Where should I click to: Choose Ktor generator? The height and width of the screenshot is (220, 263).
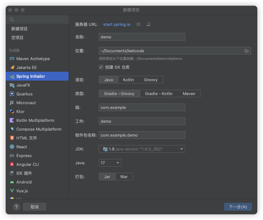[37, 112]
